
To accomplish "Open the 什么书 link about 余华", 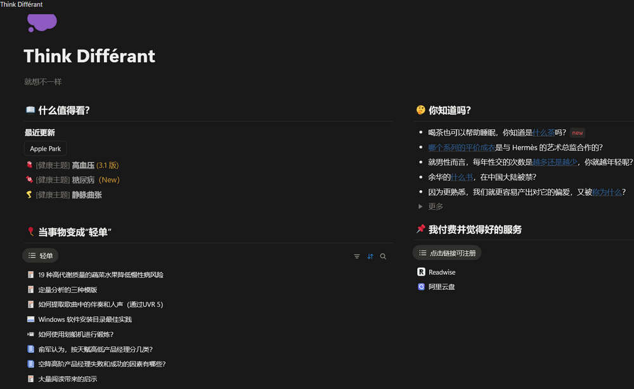I will (462, 177).
